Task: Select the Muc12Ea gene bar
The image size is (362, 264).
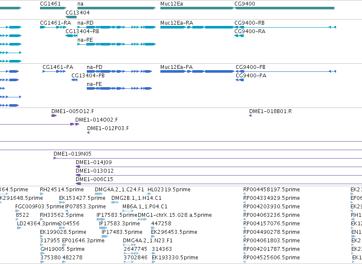Action: [x=197, y=8]
